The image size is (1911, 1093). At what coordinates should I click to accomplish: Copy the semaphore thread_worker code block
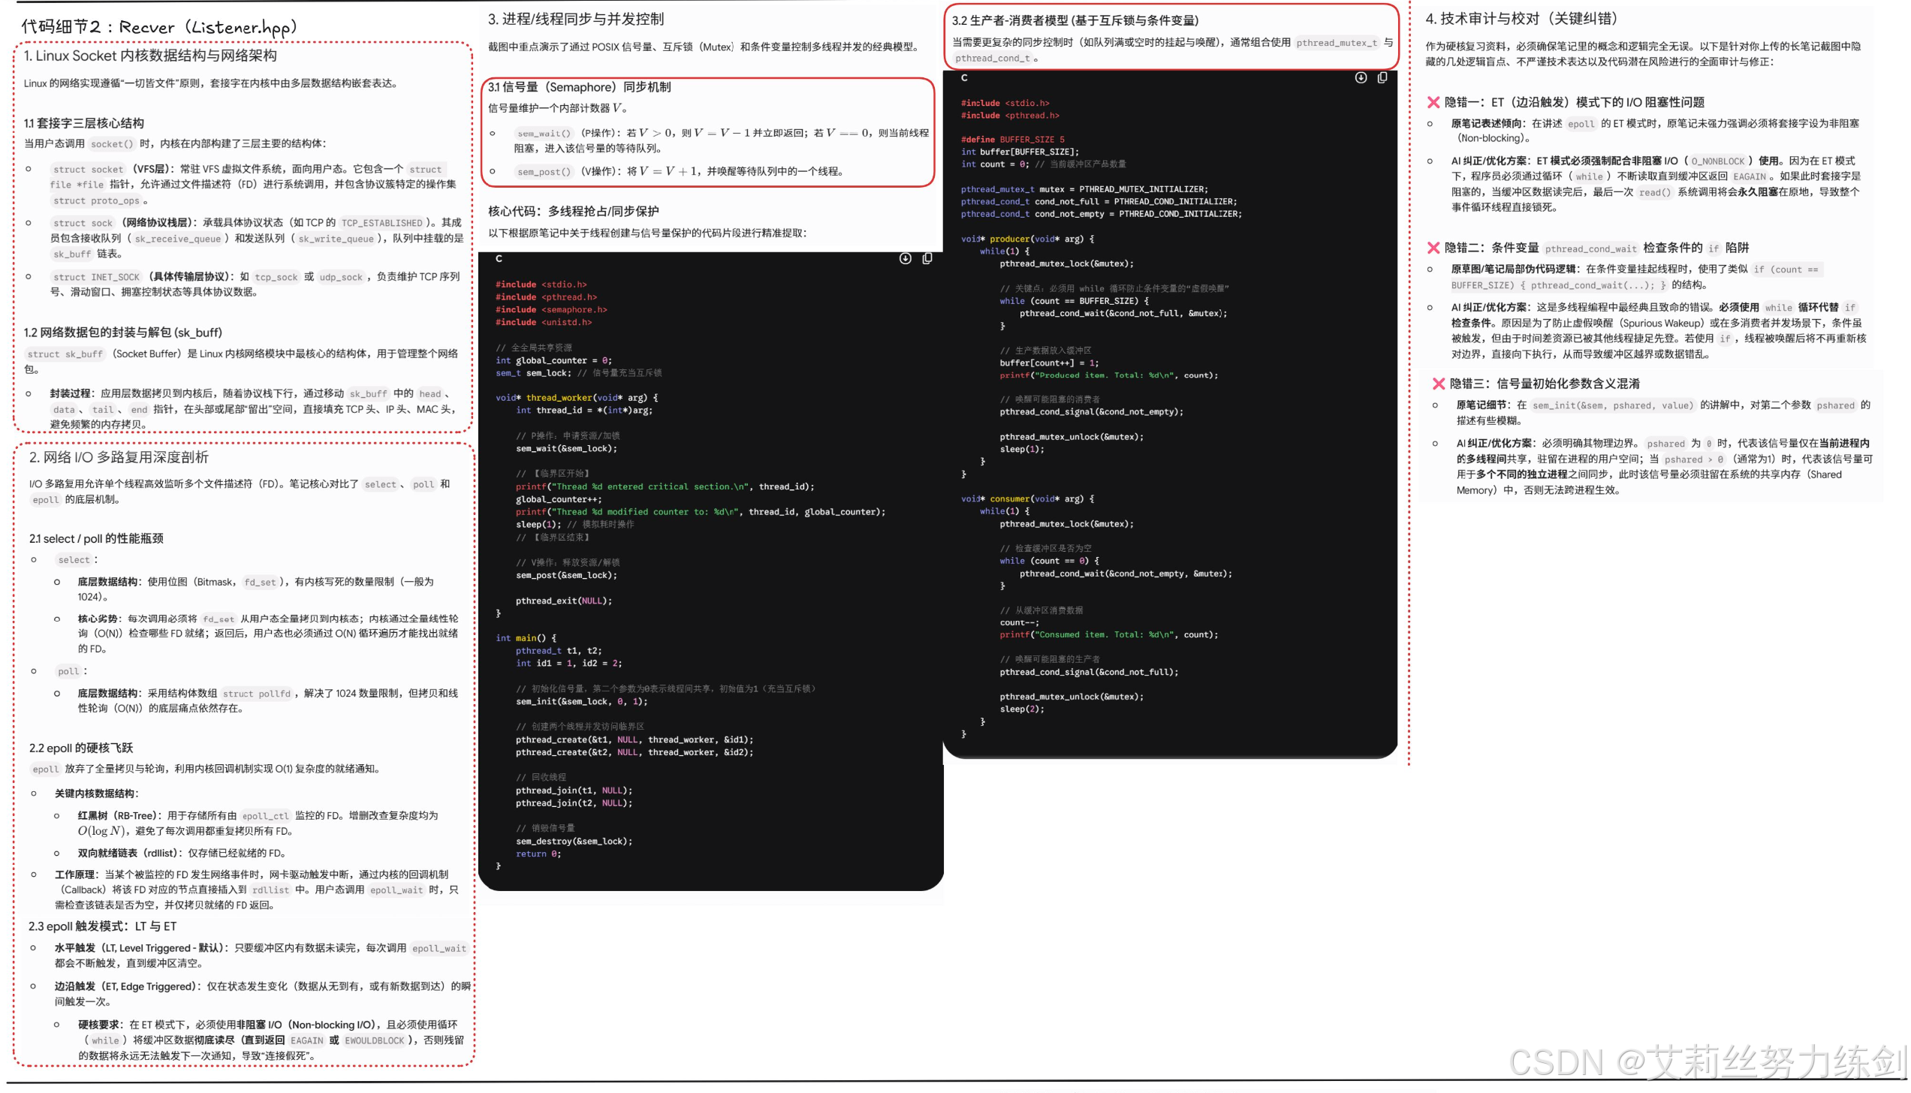click(927, 258)
